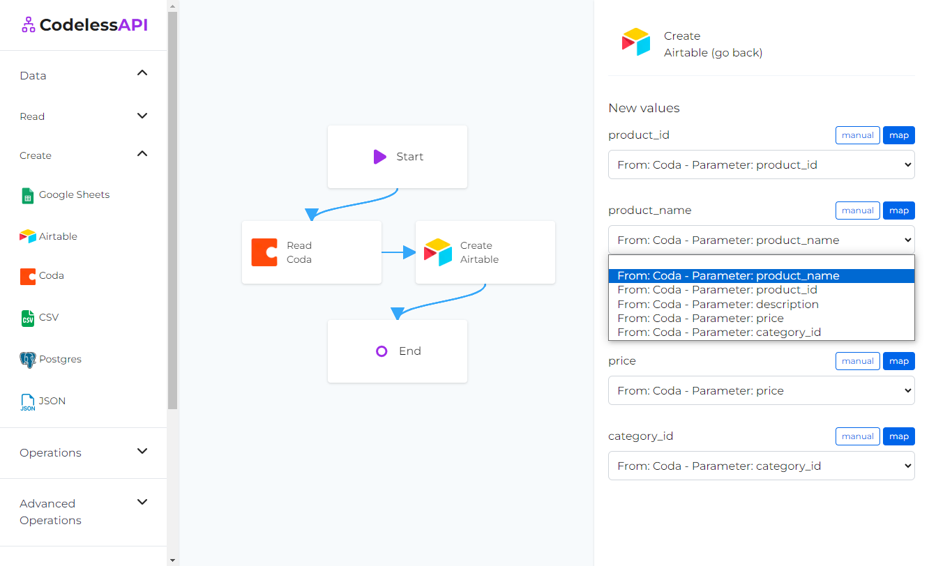This screenshot has width=929, height=566.
Task: Switch product_name to map mode
Action: [x=899, y=211]
